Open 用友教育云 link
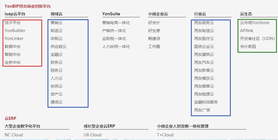 tap(204, 70)
